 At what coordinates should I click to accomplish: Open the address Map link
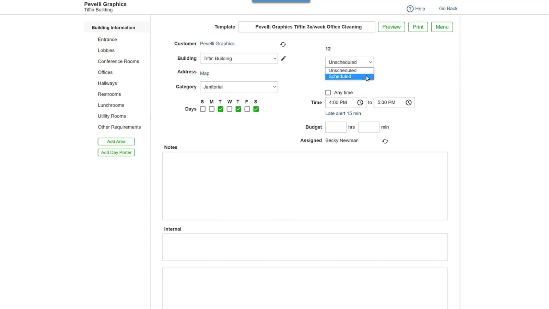click(205, 73)
